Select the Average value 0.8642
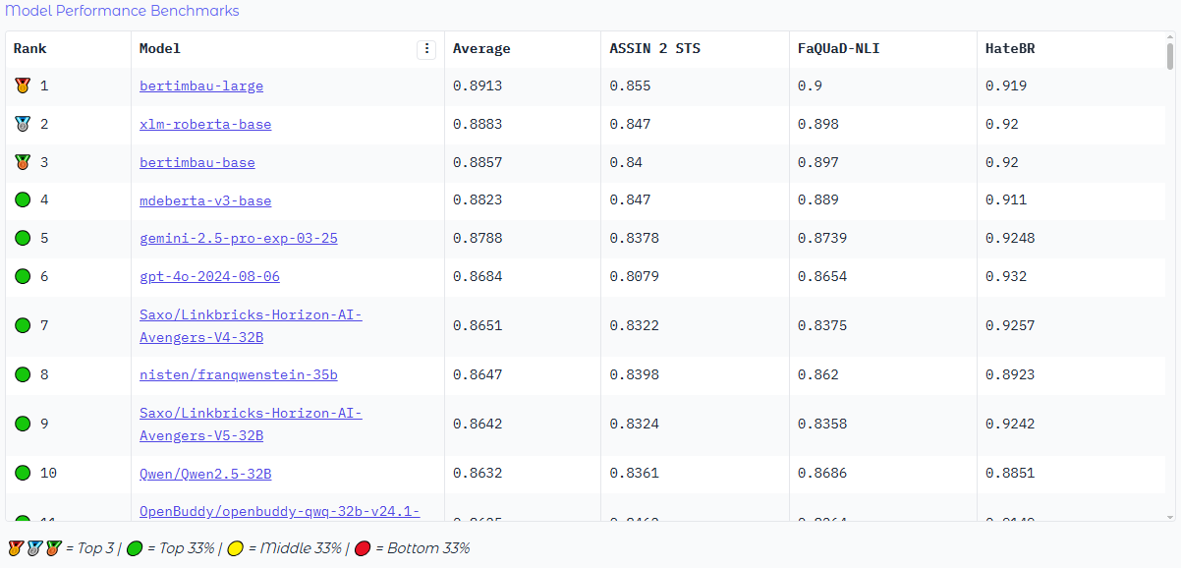This screenshot has height=568, width=1181. pos(478,424)
